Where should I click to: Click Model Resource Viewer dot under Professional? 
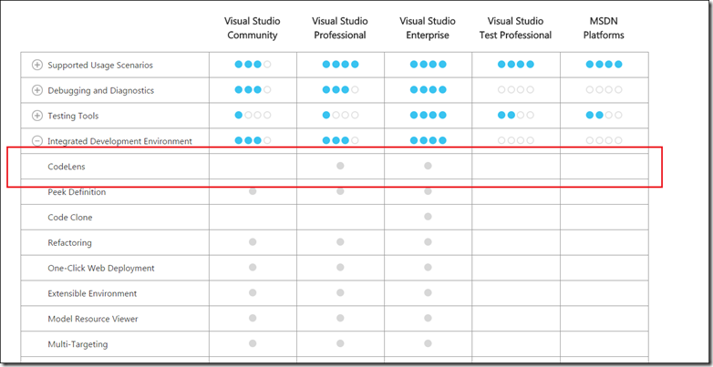[x=340, y=319]
